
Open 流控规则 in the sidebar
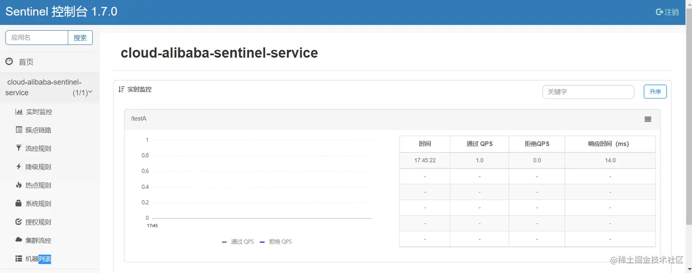click(38, 148)
